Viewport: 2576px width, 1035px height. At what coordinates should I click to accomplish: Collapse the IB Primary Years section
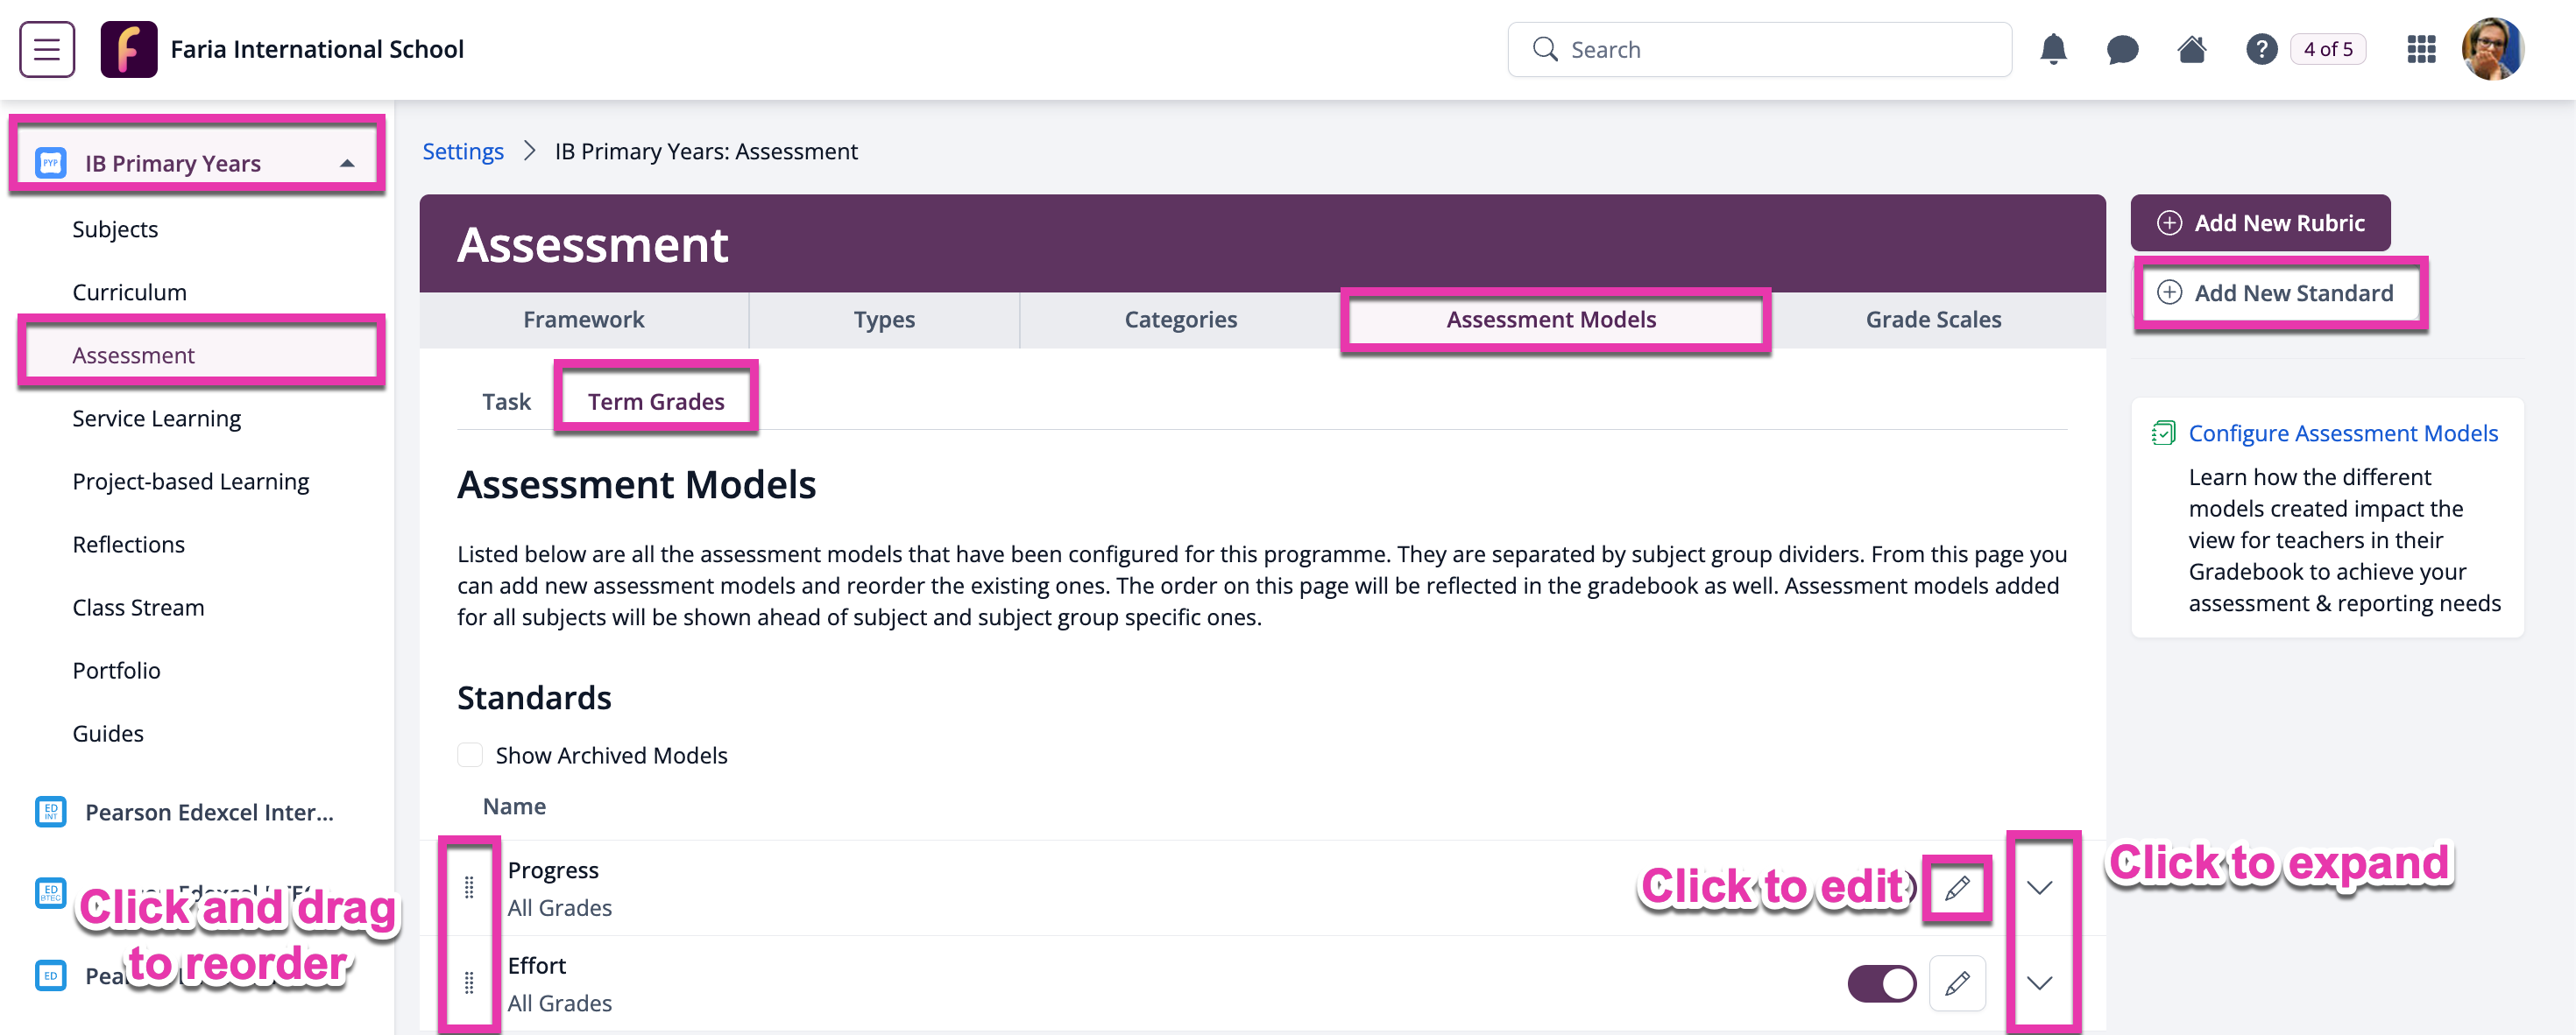click(x=347, y=163)
